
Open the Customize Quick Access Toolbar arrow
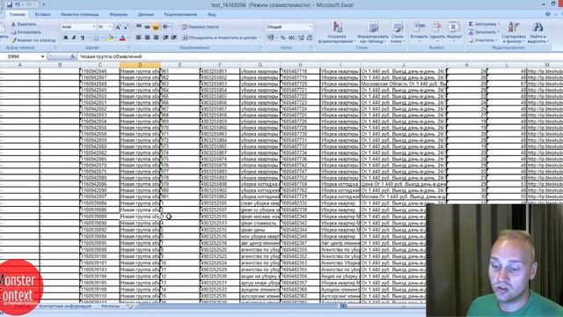(x=44, y=5)
